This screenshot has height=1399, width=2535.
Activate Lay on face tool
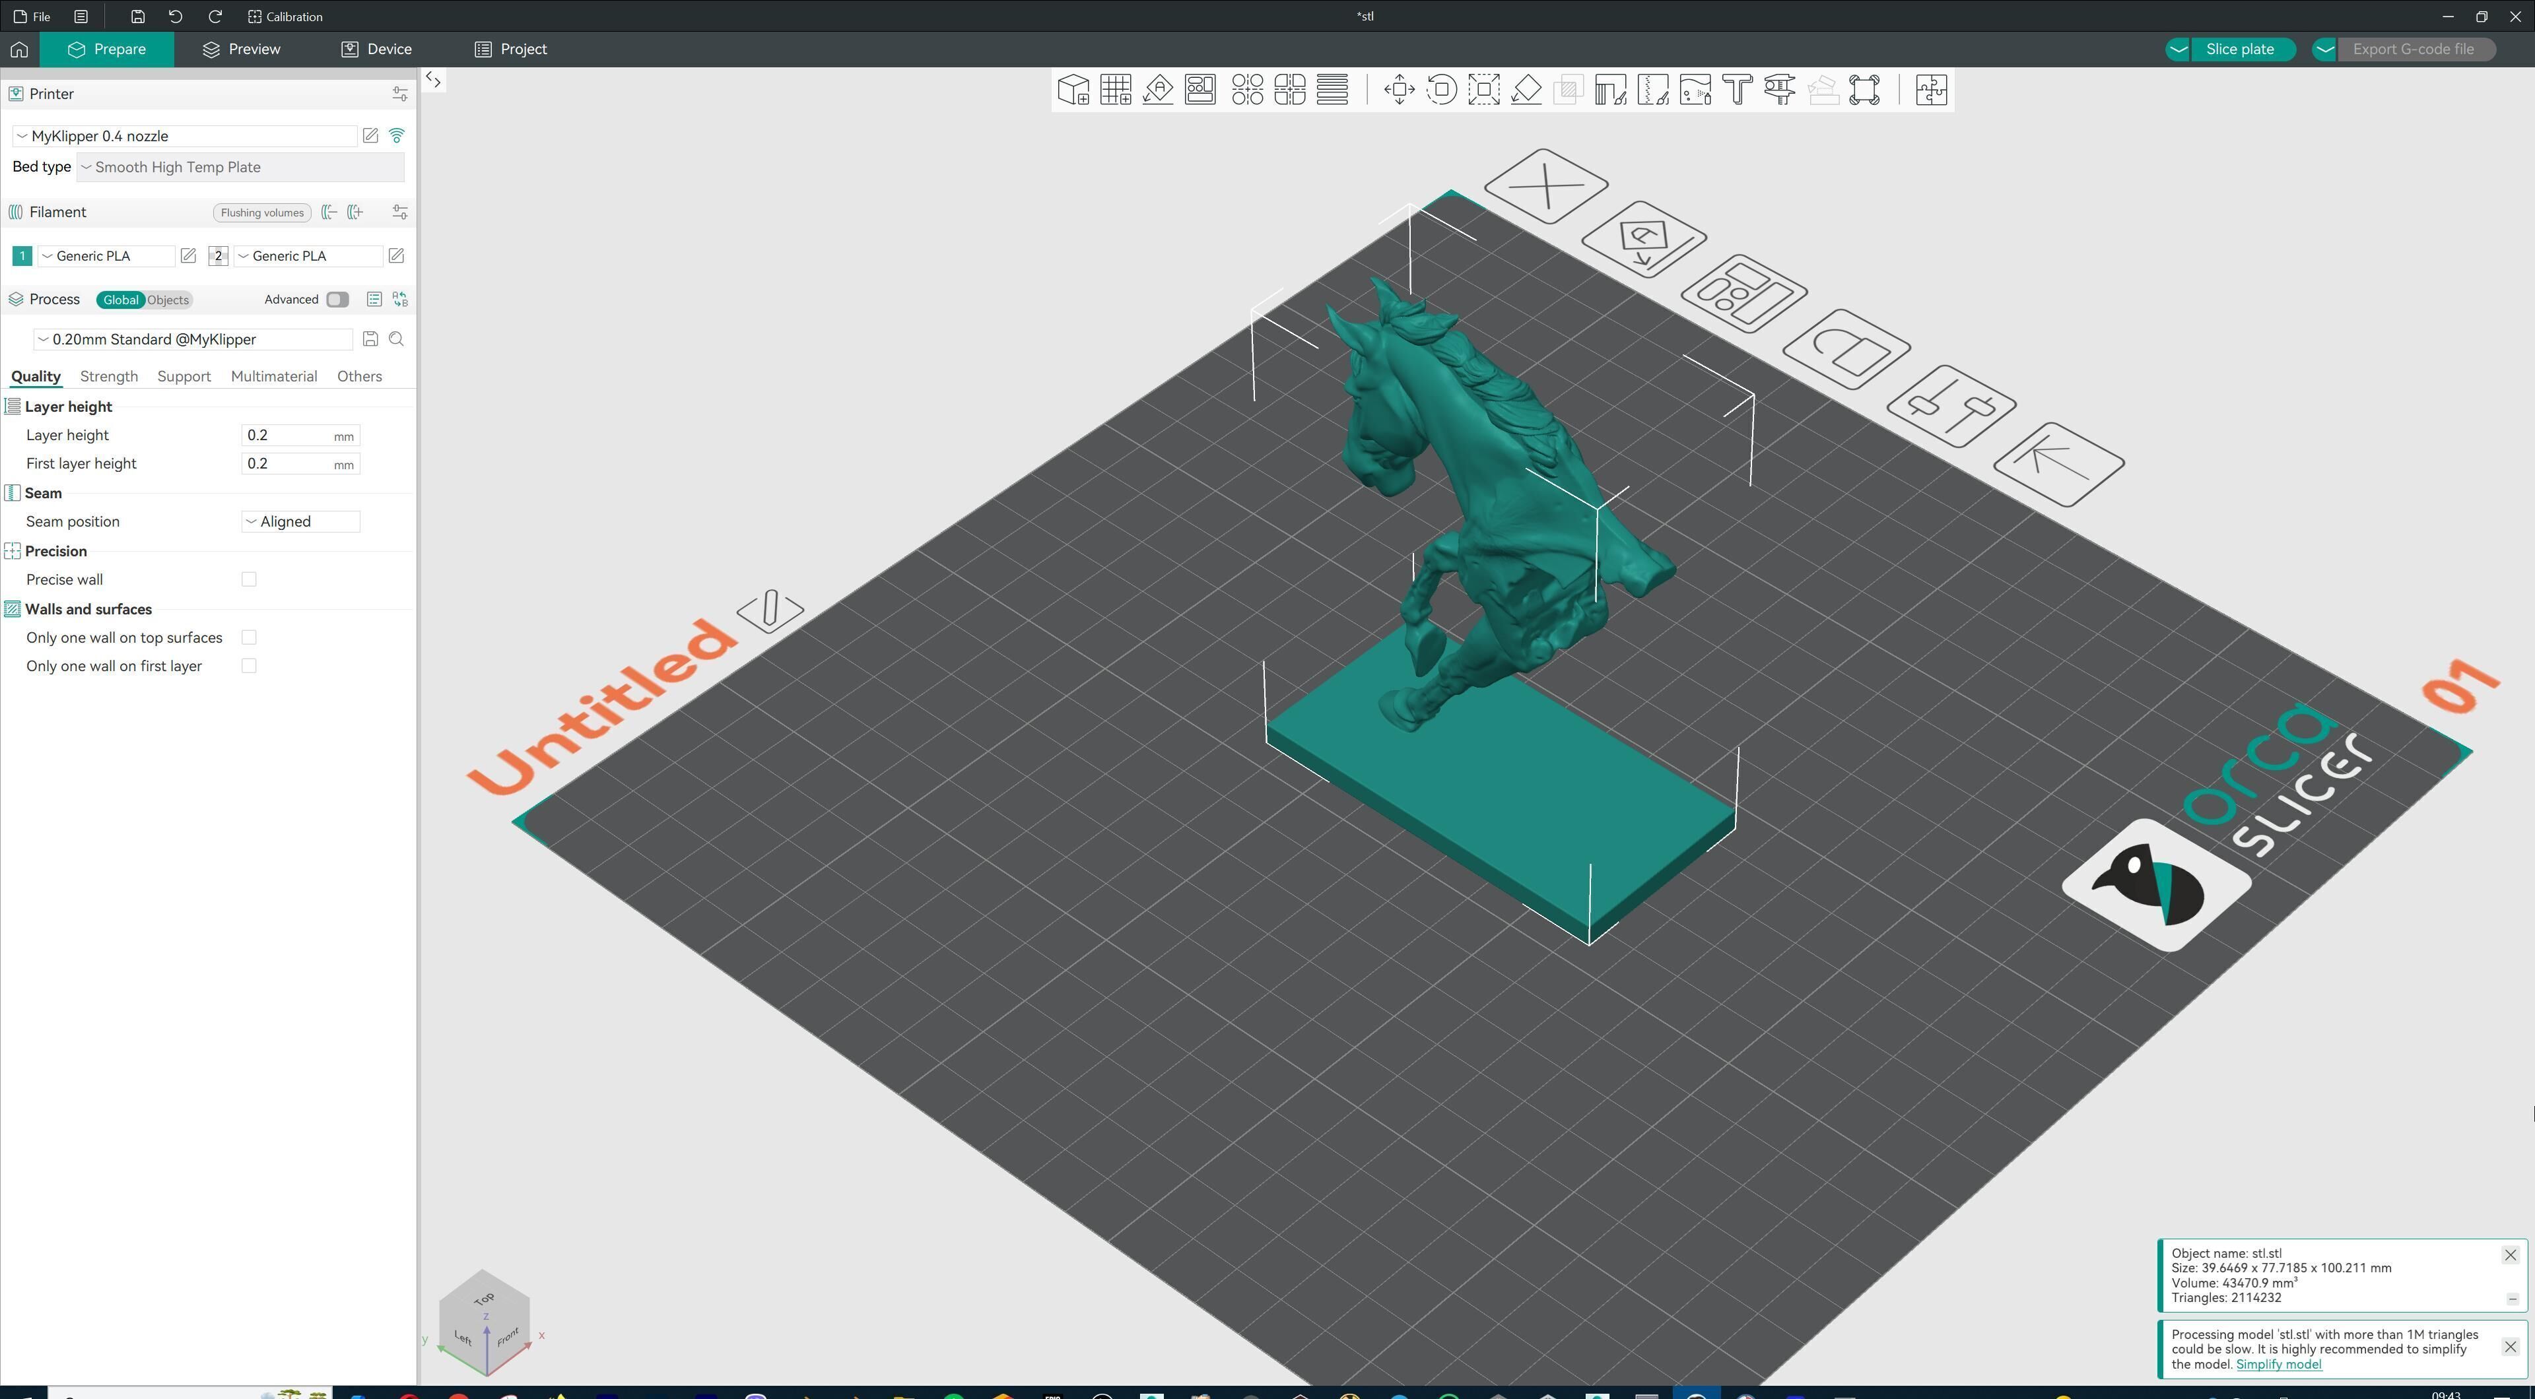coord(1526,90)
